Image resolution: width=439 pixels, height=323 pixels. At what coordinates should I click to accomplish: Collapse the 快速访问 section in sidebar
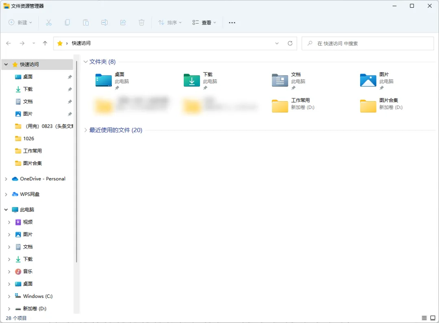click(x=6, y=64)
